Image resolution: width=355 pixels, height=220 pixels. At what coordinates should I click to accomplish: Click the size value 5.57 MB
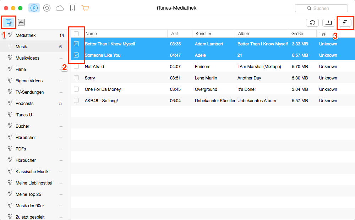pyautogui.click(x=300, y=101)
